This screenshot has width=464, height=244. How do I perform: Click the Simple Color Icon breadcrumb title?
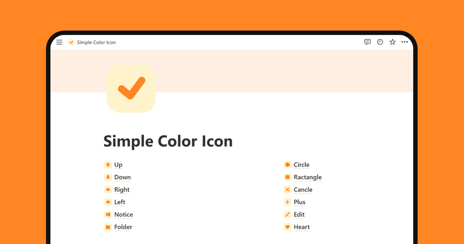coord(96,42)
